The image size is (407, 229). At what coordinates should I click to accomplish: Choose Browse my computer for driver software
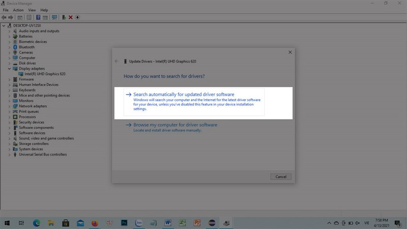coord(171,127)
